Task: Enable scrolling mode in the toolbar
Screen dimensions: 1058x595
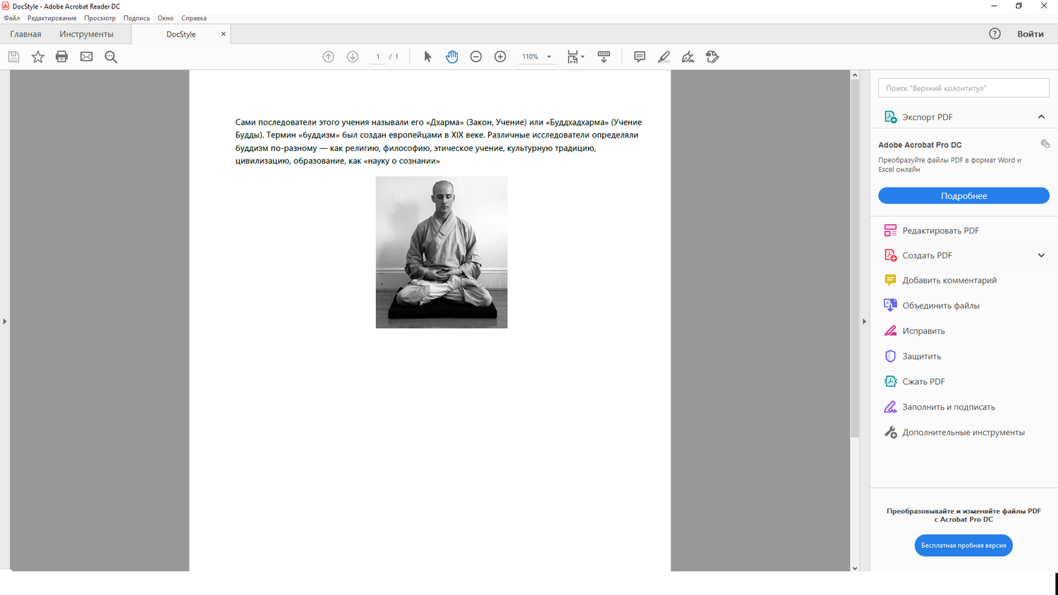Action: [x=604, y=57]
